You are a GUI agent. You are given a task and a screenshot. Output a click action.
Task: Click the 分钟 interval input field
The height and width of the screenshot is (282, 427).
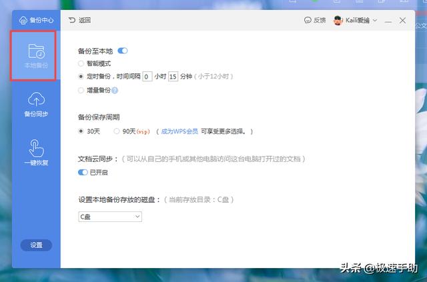pos(173,77)
